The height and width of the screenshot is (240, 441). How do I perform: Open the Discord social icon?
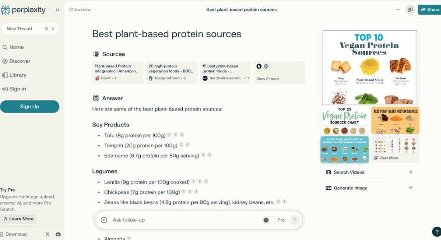pyautogui.click(x=58, y=234)
